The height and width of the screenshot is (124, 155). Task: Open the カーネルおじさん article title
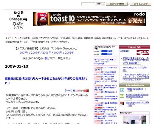46,81
